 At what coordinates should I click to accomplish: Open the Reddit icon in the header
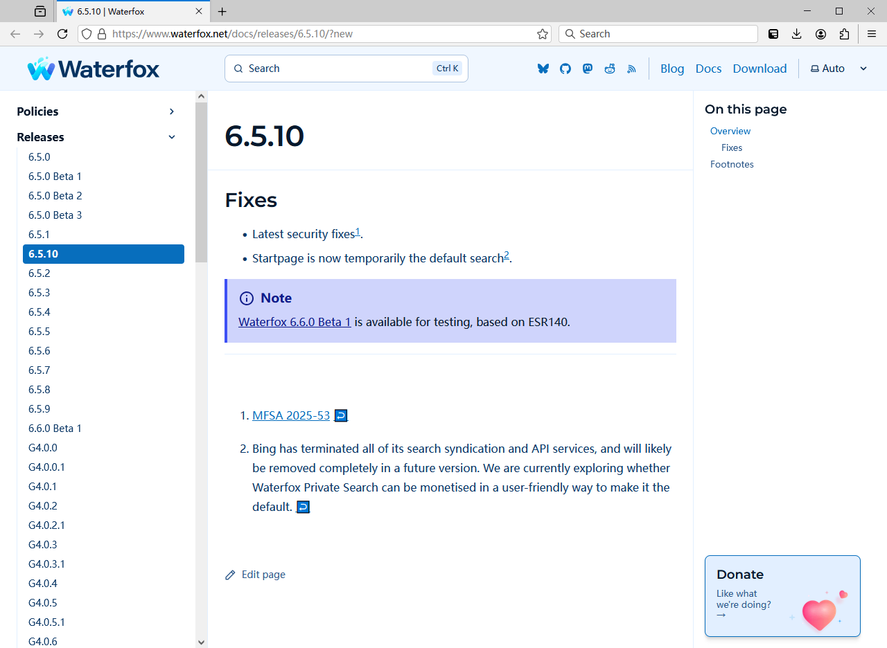610,69
